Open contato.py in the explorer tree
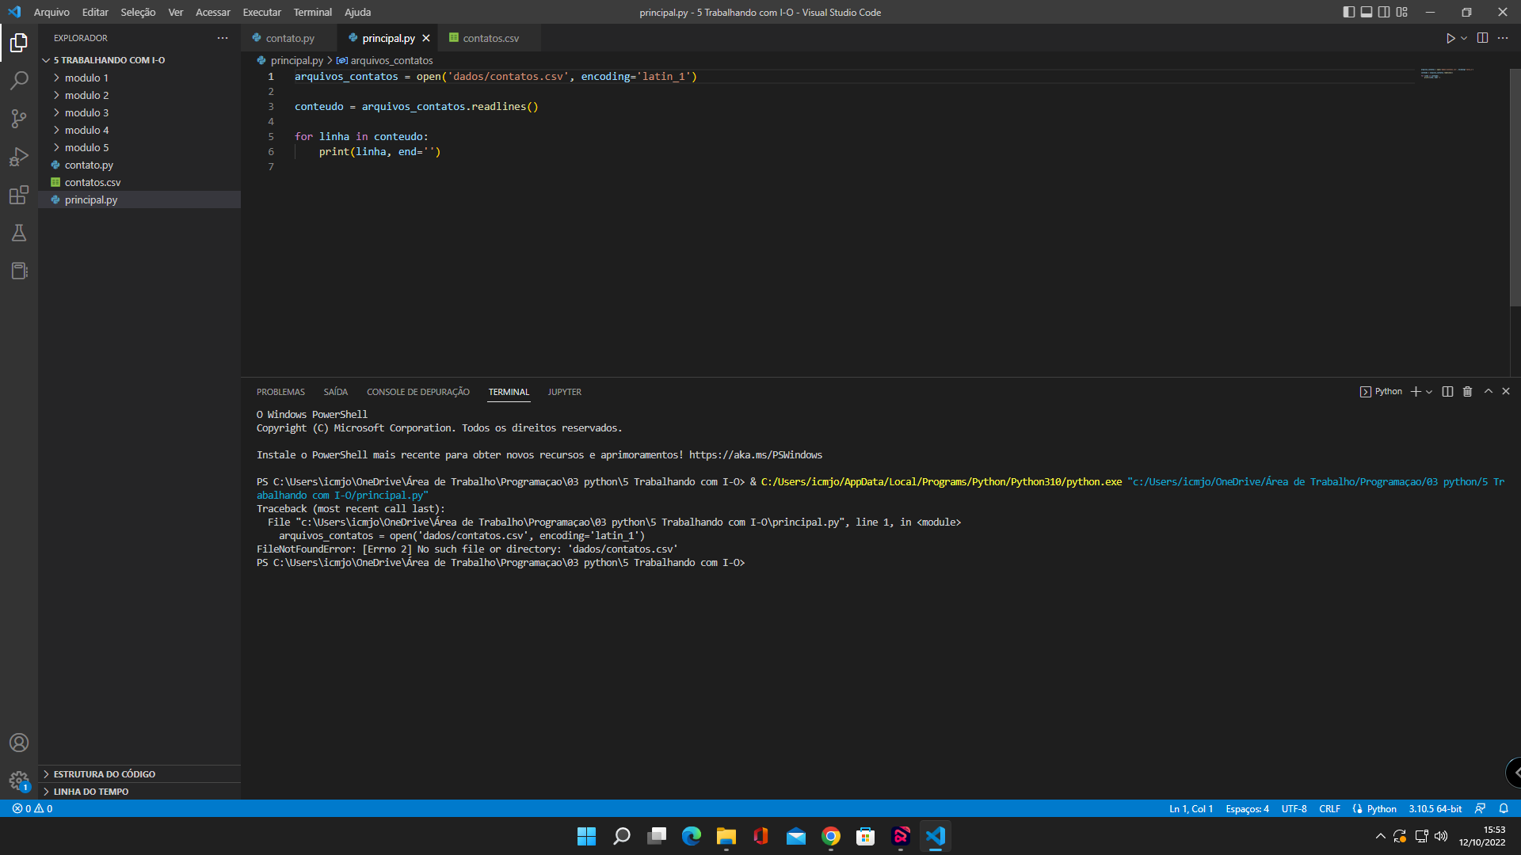 (139, 165)
